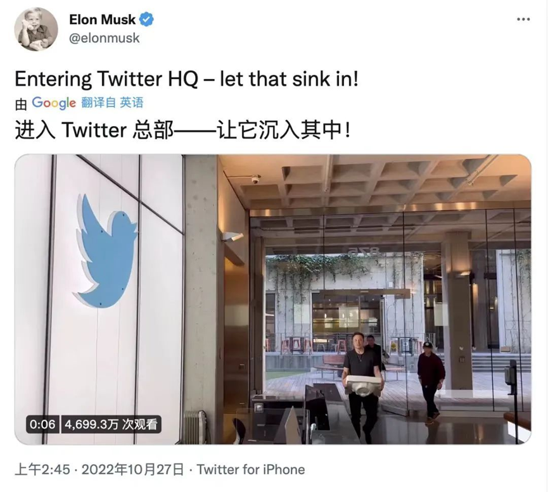548x492 pixels.
Task: Click the white sink carried in the video
Action: point(364,384)
